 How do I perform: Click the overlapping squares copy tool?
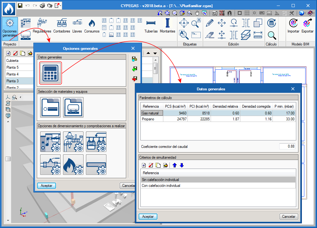(x=258, y=23)
